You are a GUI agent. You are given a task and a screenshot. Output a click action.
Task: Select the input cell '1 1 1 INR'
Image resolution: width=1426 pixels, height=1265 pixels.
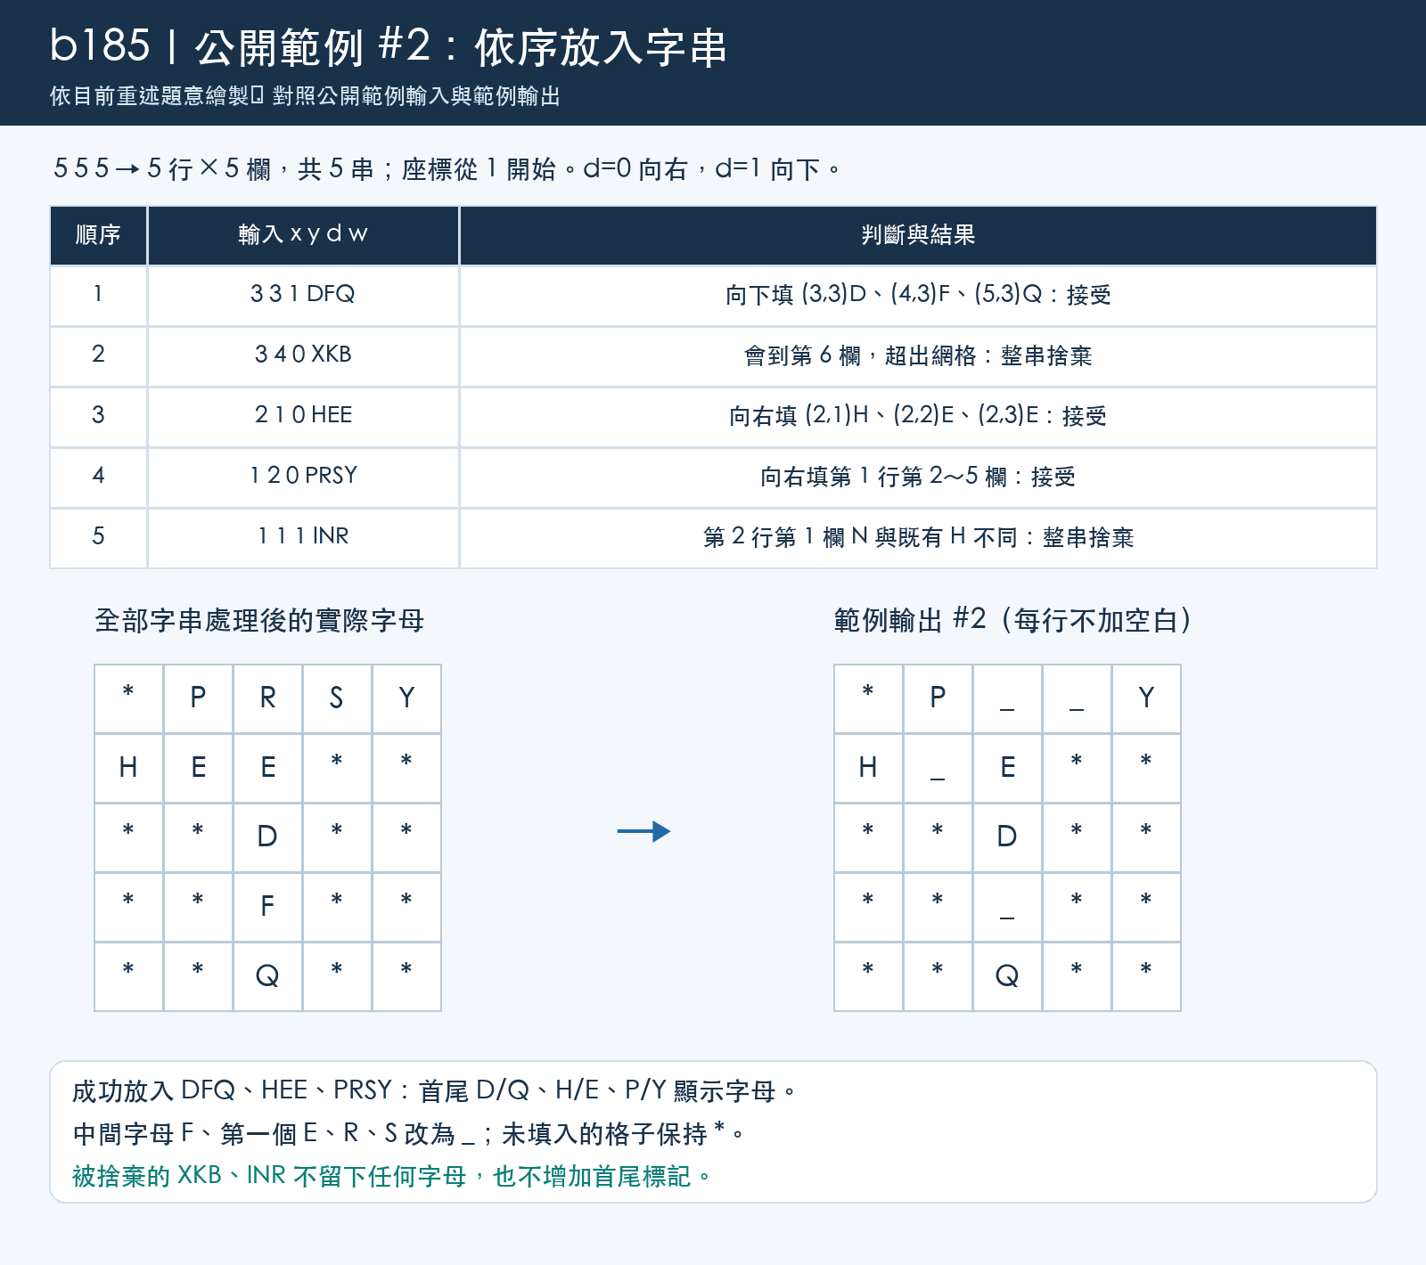point(303,536)
